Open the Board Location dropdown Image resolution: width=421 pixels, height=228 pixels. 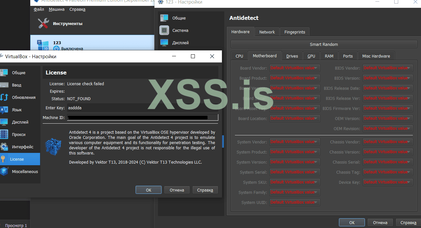(295, 118)
